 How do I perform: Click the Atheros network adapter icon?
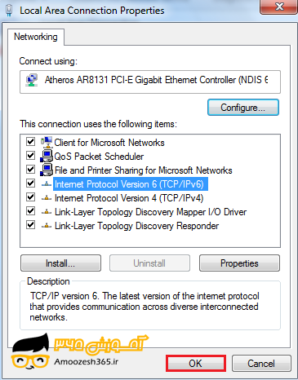pos(32,80)
